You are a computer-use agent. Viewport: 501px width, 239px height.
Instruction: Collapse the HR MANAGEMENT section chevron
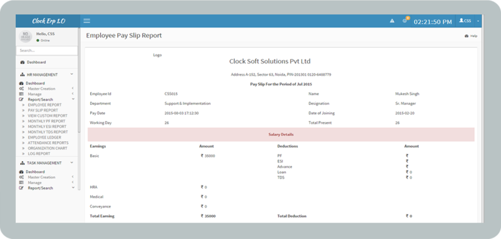pyautogui.click(x=71, y=74)
